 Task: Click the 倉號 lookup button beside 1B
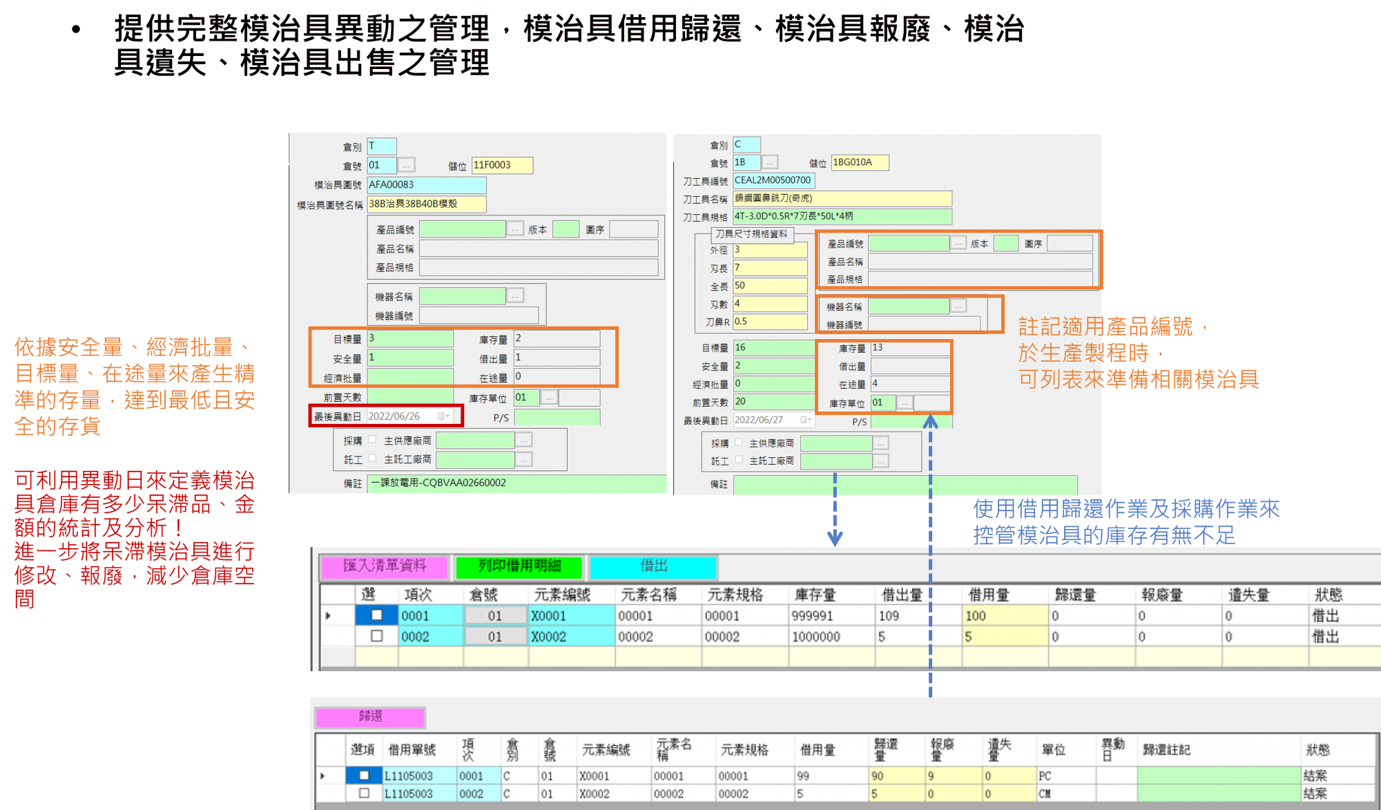770,162
